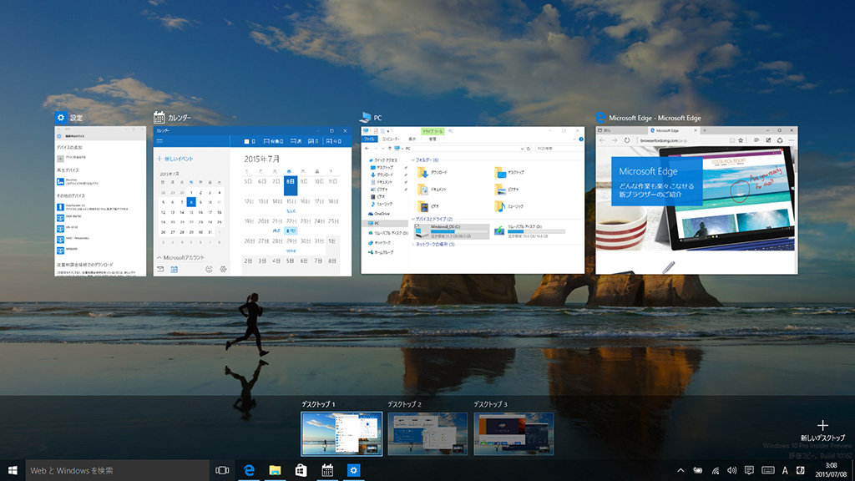Expand hidden system tray icons chevron
855x481 pixels.
coord(680,470)
